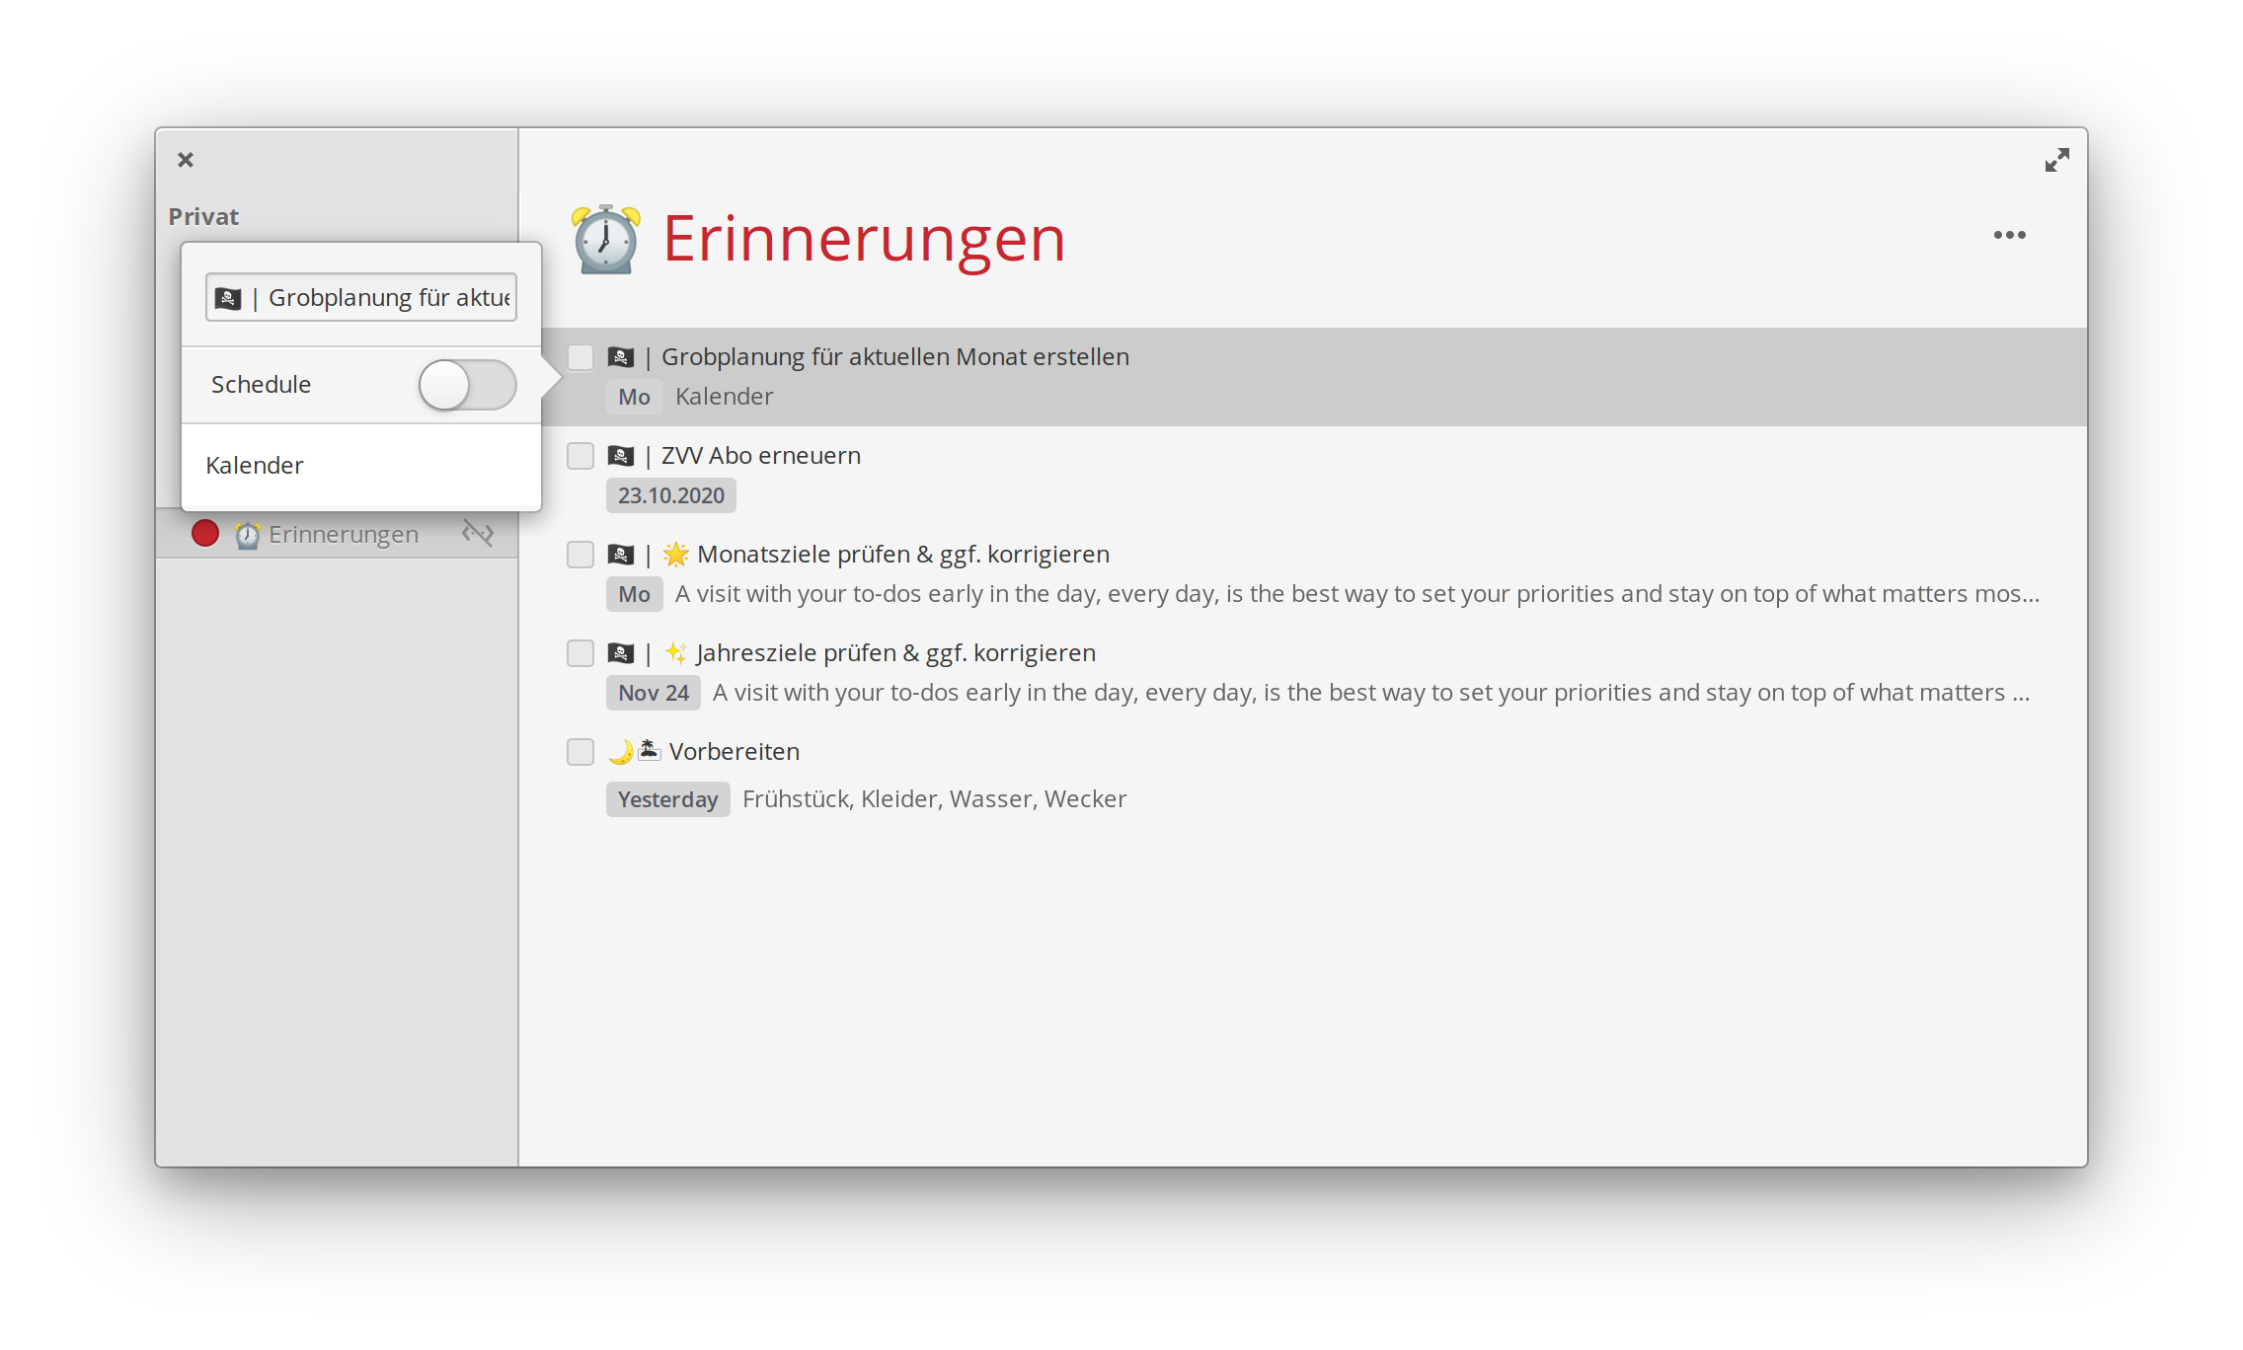Screen dimensions: 2243x1350
Task: Click the moon emoji in Vorbereiten task
Action: tap(620, 752)
